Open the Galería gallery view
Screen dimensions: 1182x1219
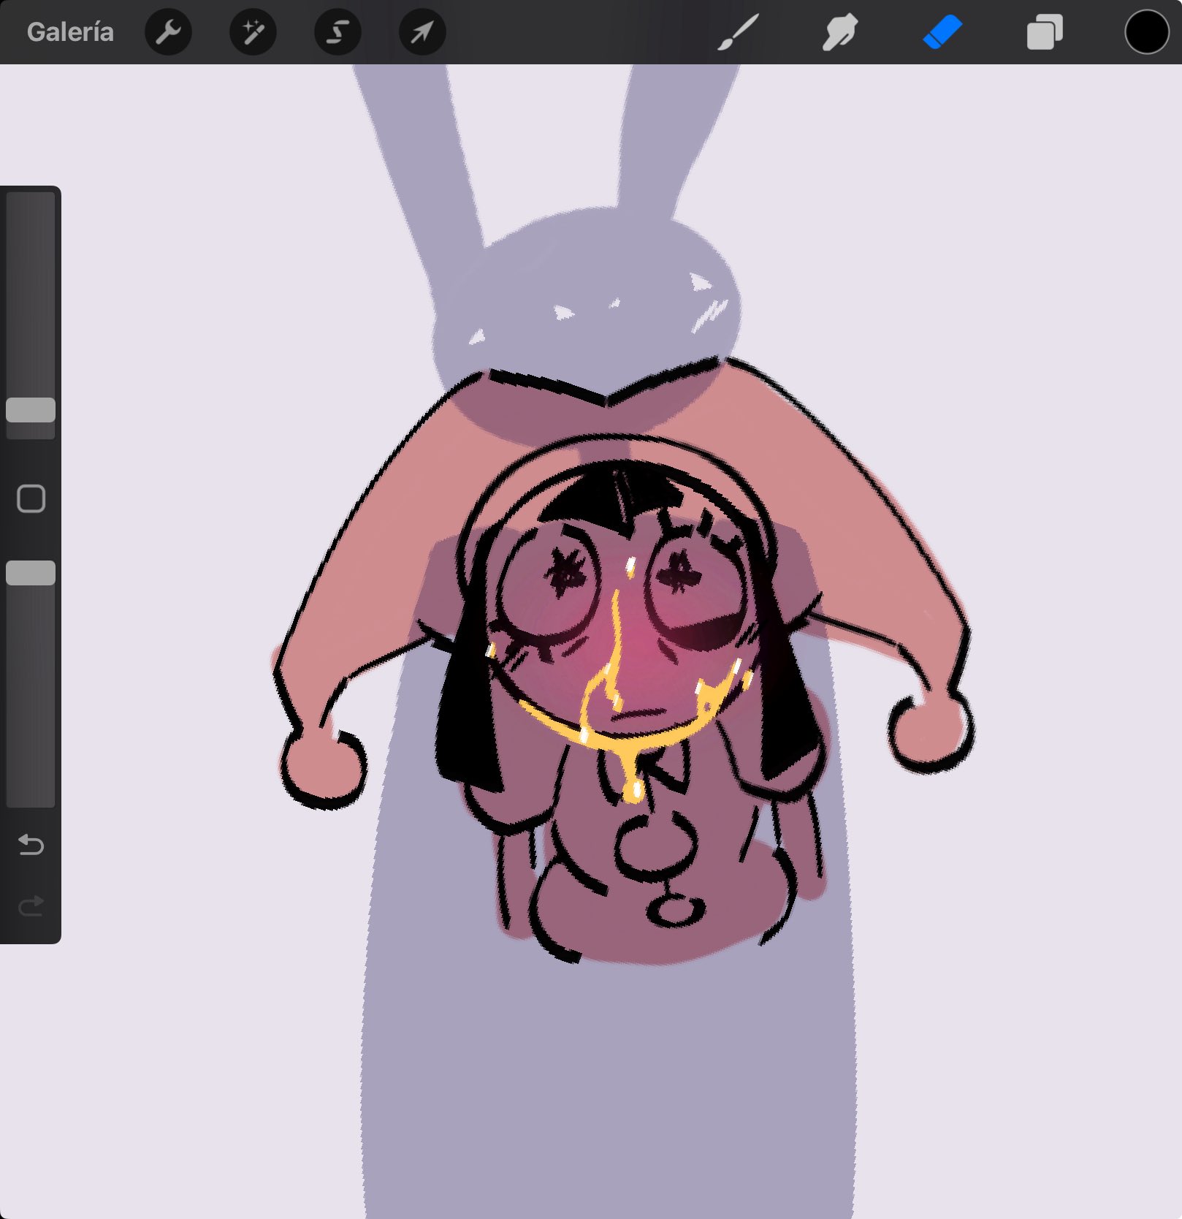click(70, 32)
